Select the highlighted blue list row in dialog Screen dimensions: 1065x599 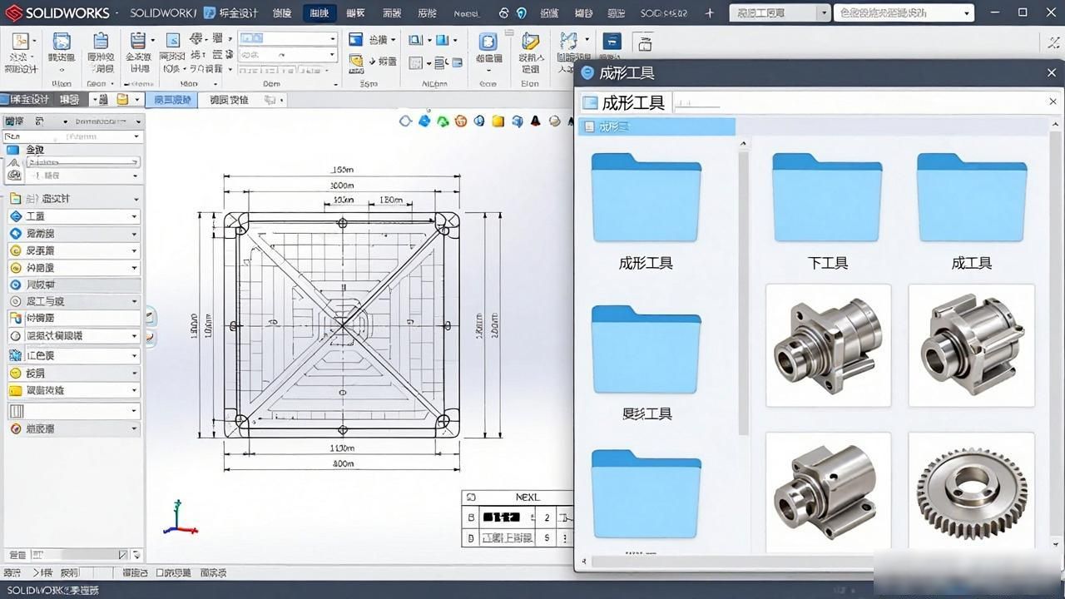656,126
